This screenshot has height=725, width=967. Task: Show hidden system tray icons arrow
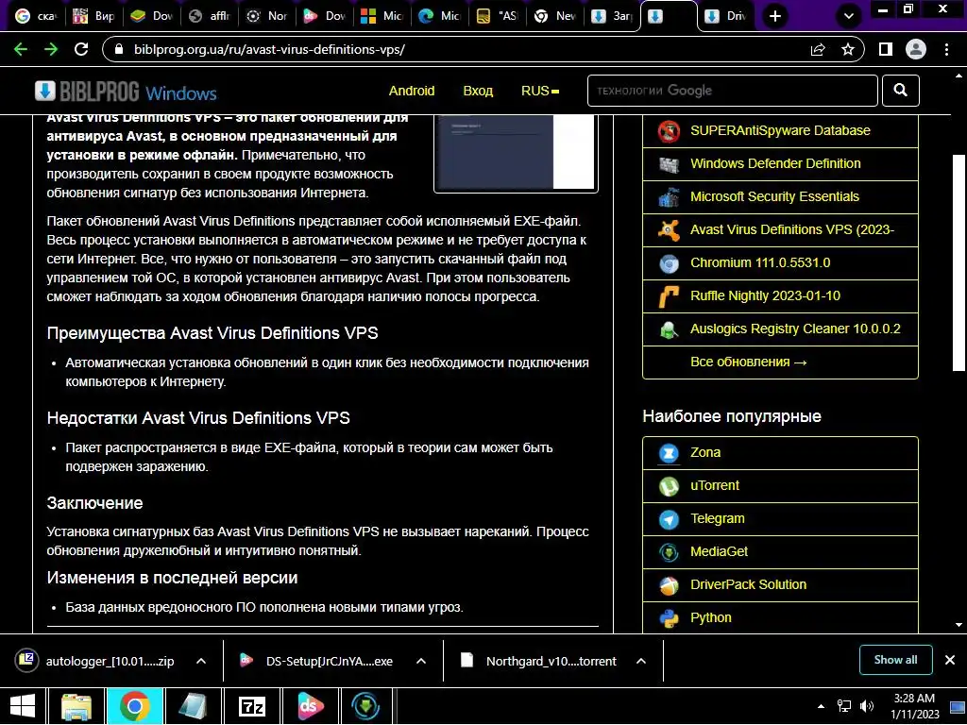pyautogui.click(x=821, y=706)
